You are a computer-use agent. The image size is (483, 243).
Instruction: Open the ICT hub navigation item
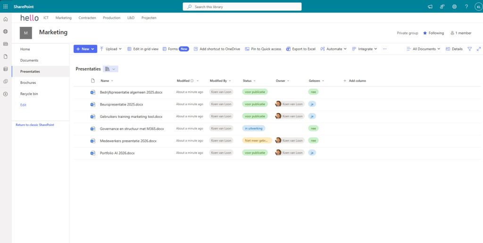tap(46, 18)
